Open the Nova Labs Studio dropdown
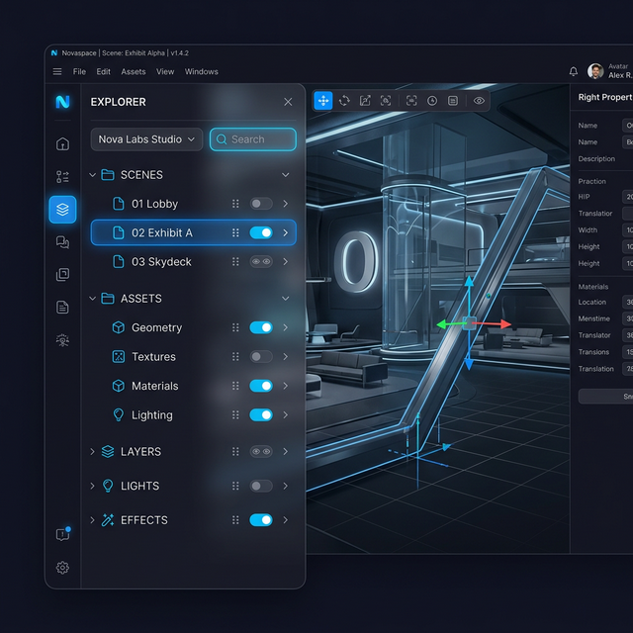Viewport: 633px width, 633px height. [x=146, y=139]
